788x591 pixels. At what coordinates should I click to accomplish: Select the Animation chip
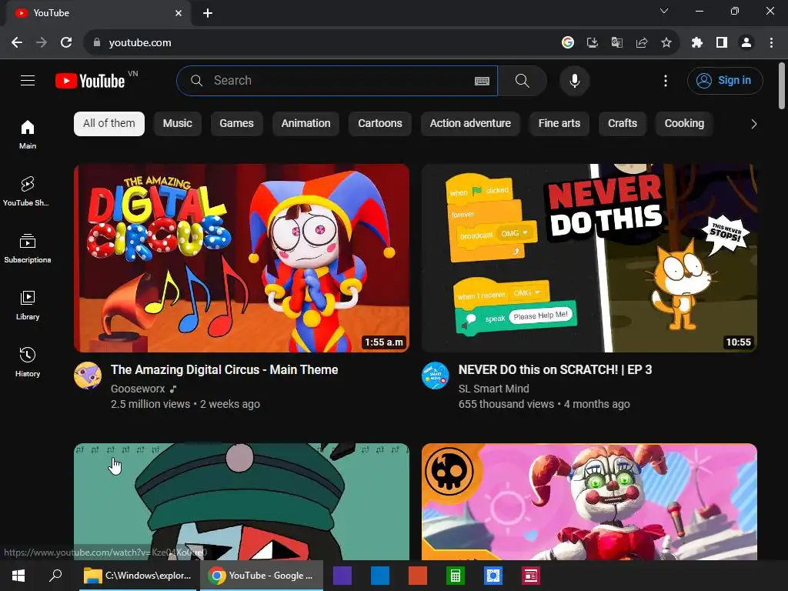tap(306, 124)
